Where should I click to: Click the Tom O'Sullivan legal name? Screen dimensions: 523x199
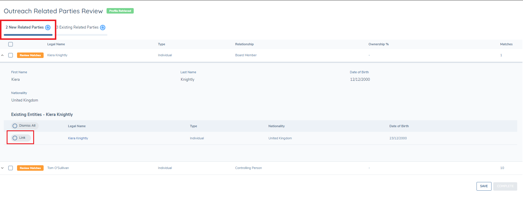(58, 168)
